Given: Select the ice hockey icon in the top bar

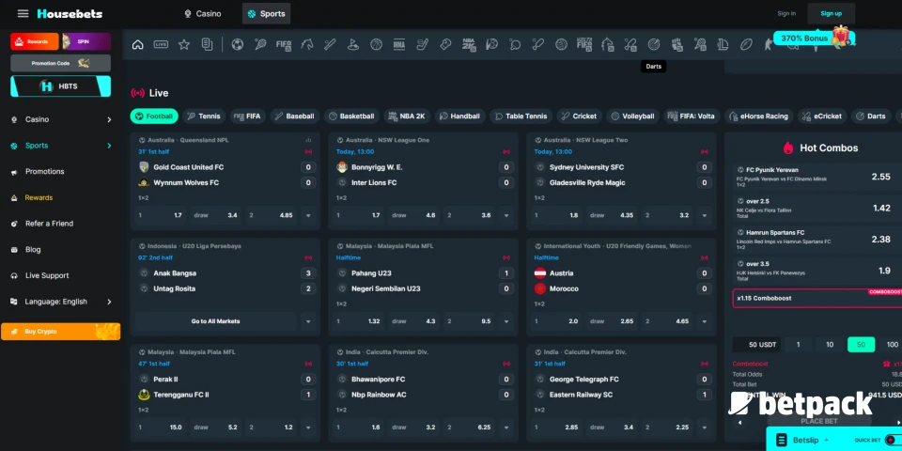Looking at the screenshot, I should [422, 44].
